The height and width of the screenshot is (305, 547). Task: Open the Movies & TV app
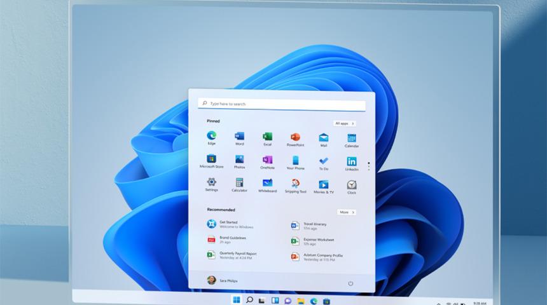pos(323,187)
